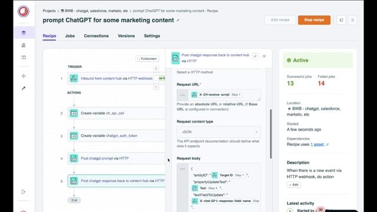
Task: Click the description Edit button
Action: click(x=293, y=184)
